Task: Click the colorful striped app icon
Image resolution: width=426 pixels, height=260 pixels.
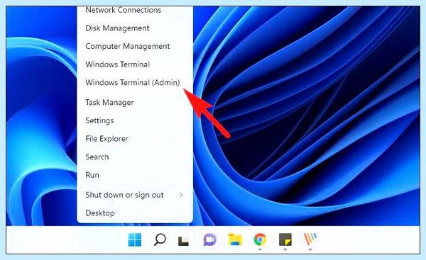Action: pyautogui.click(x=310, y=239)
